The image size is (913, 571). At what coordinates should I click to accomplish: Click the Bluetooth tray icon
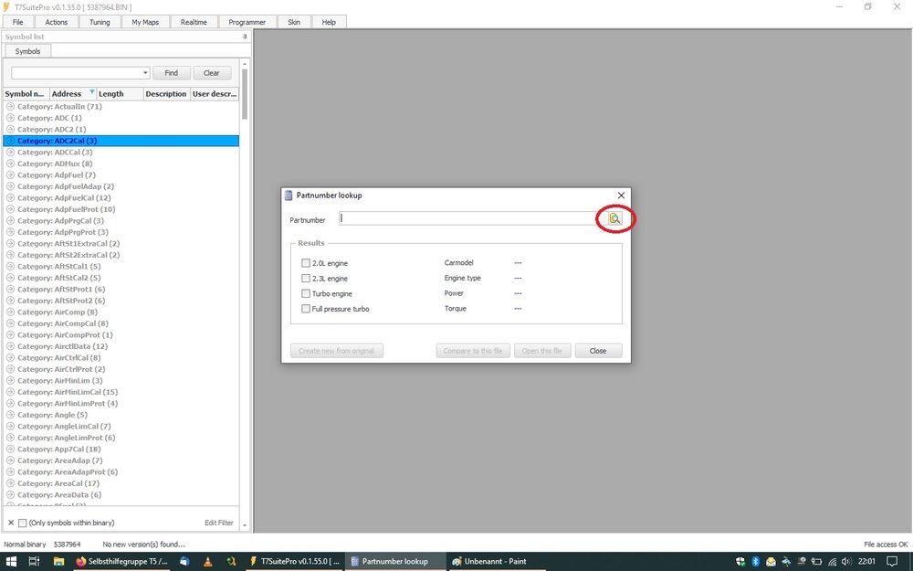click(x=756, y=562)
